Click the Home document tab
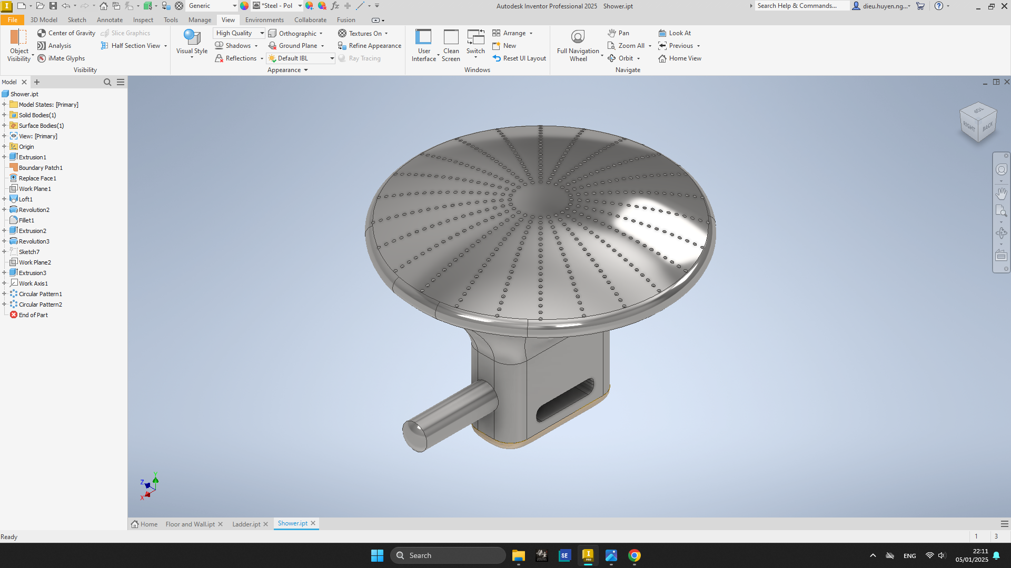 click(x=144, y=524)
